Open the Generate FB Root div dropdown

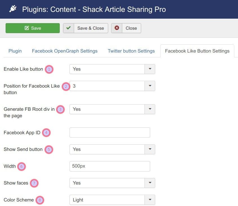coord(150,109)
